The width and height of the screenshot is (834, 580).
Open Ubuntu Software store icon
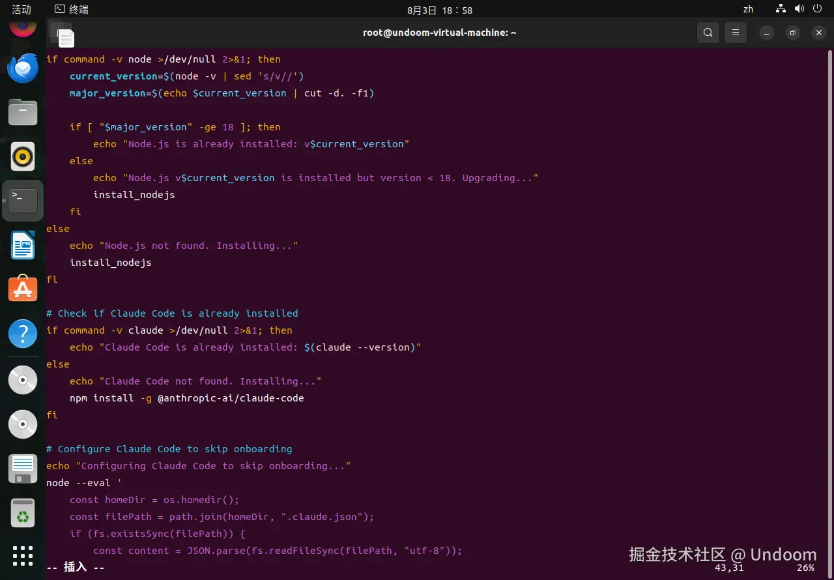click(x=23, y=289)
